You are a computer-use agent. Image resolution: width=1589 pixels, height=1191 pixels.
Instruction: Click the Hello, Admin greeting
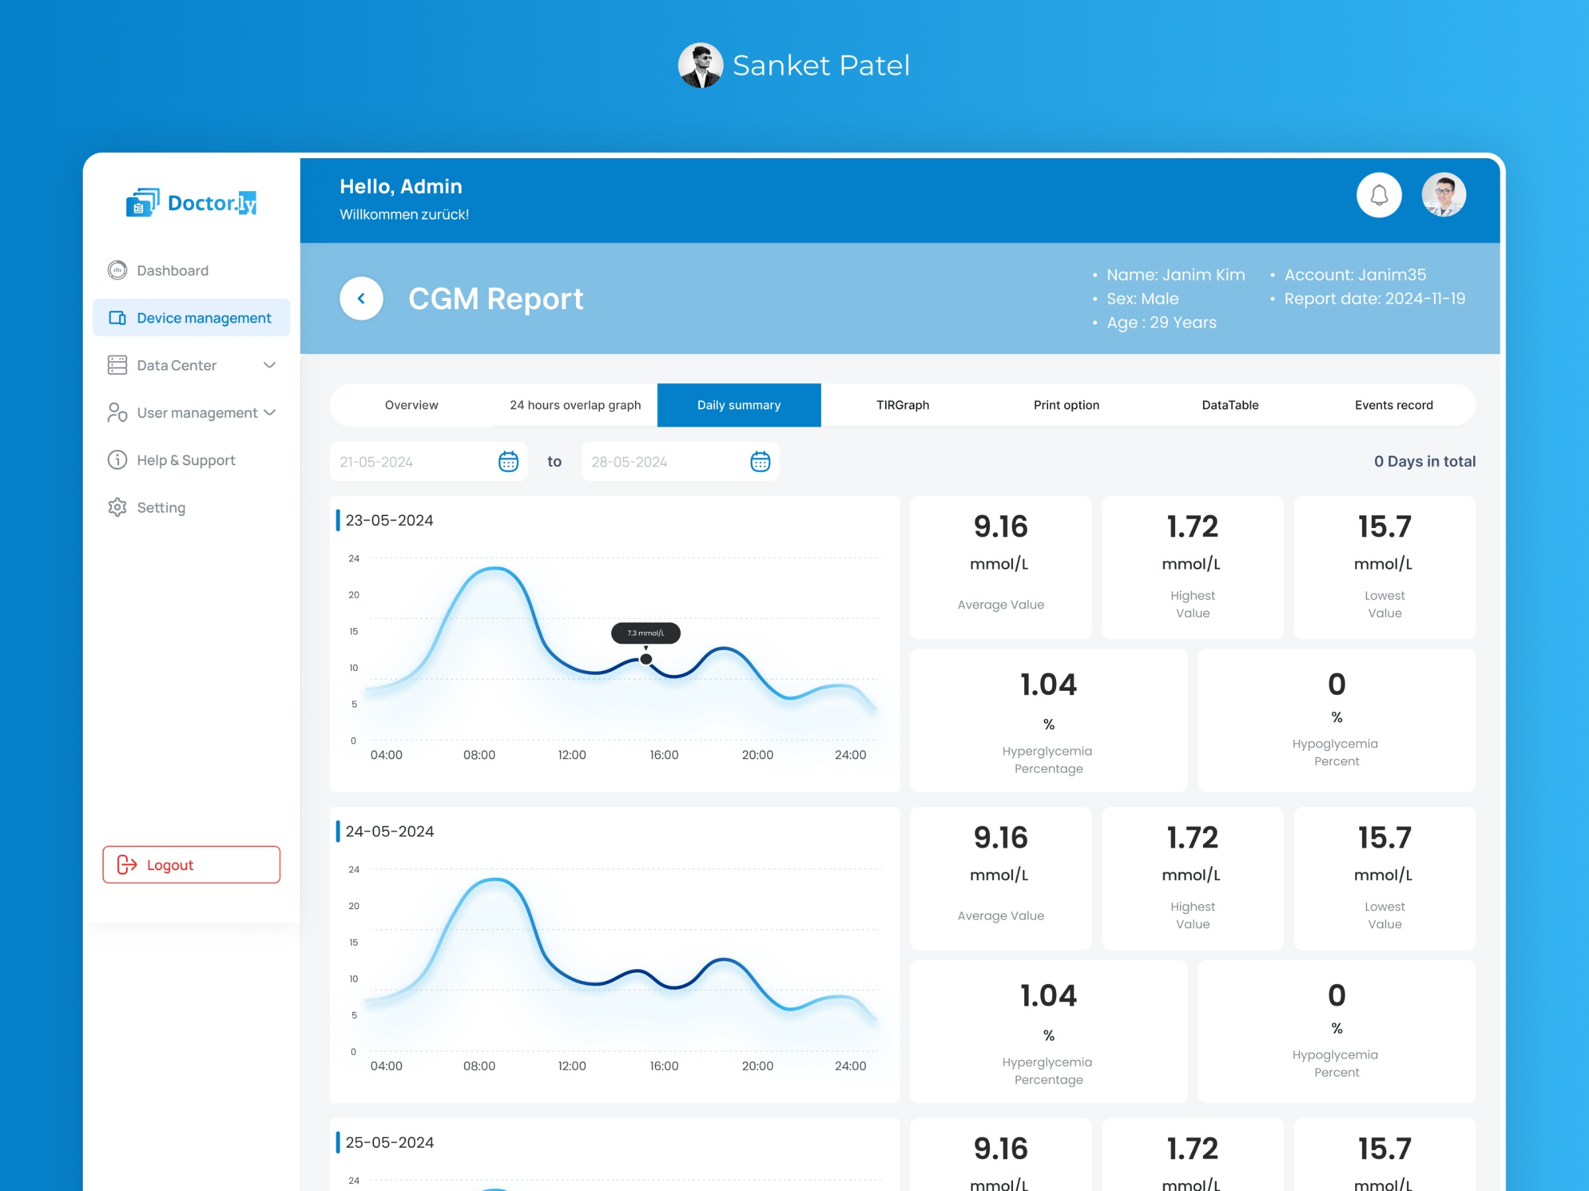click(x=401, y=187)
